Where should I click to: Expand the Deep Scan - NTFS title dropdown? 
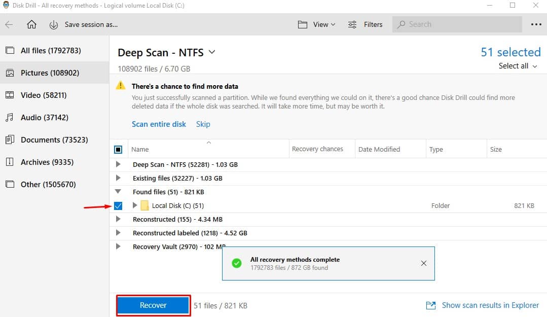pyautogui.click(x=212, y=52)
